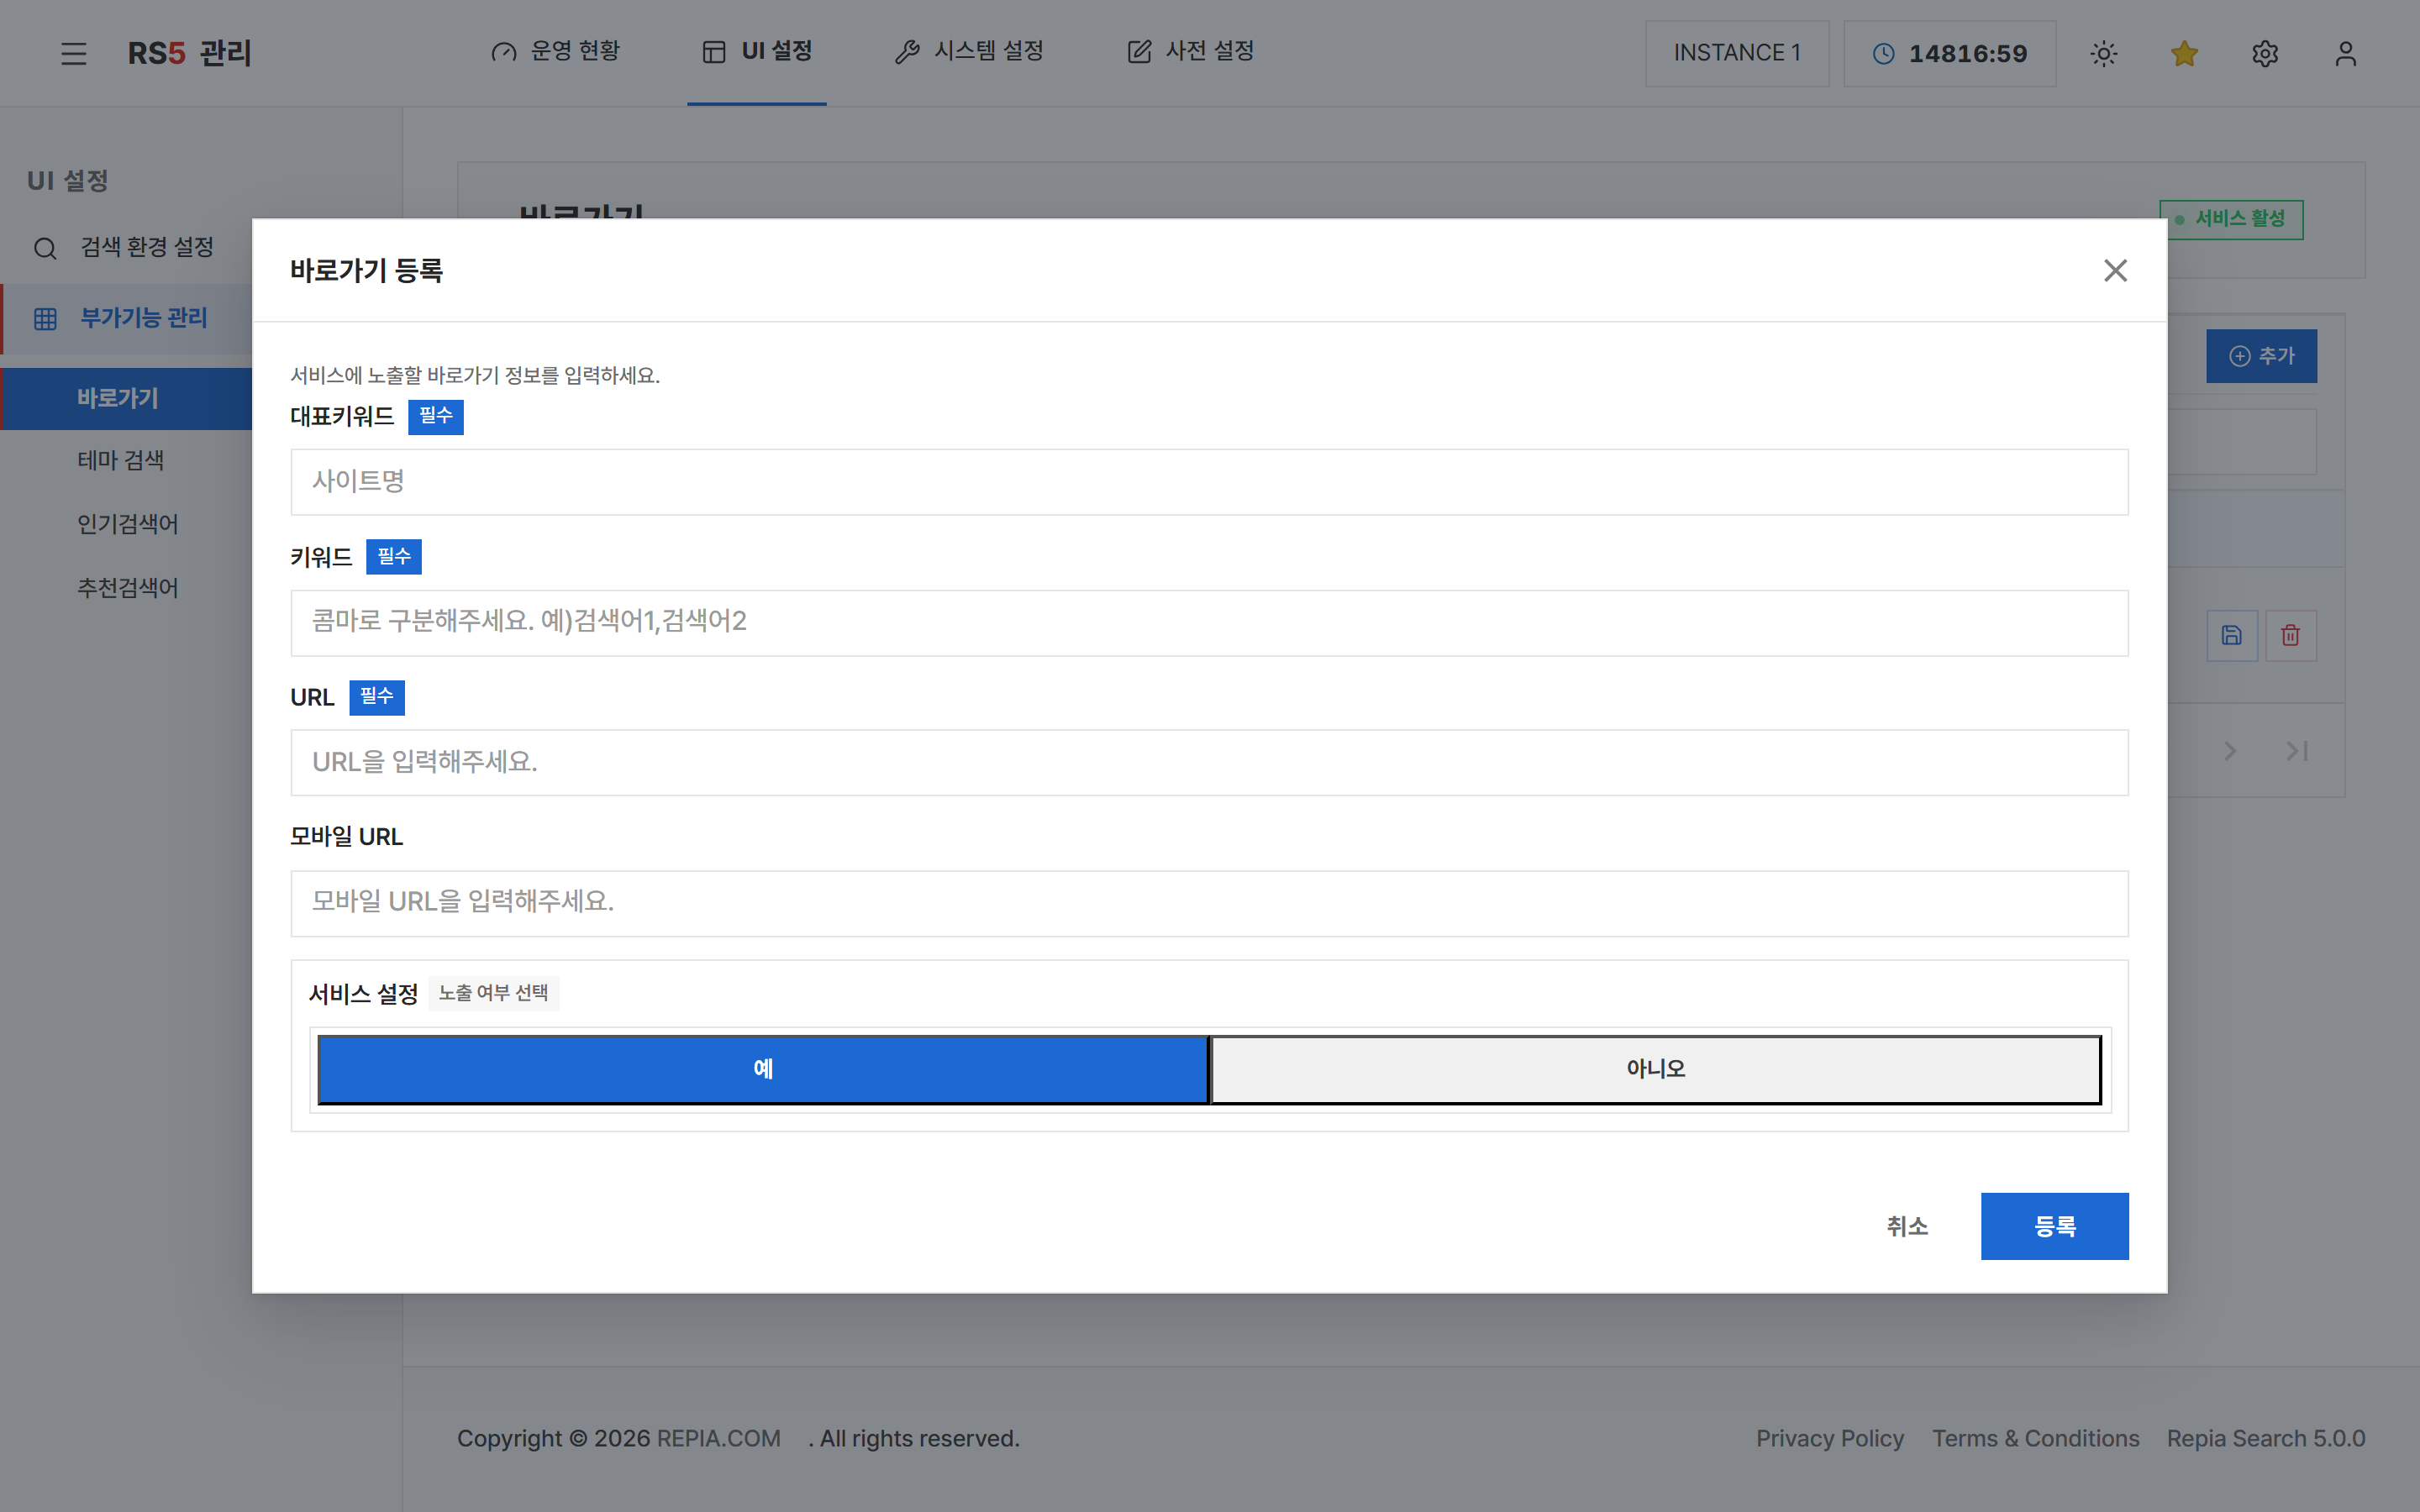The image size is (2420, 1512).
Task: Click Repia Search 5.0.0 version text
Action: (2265, 1438)
